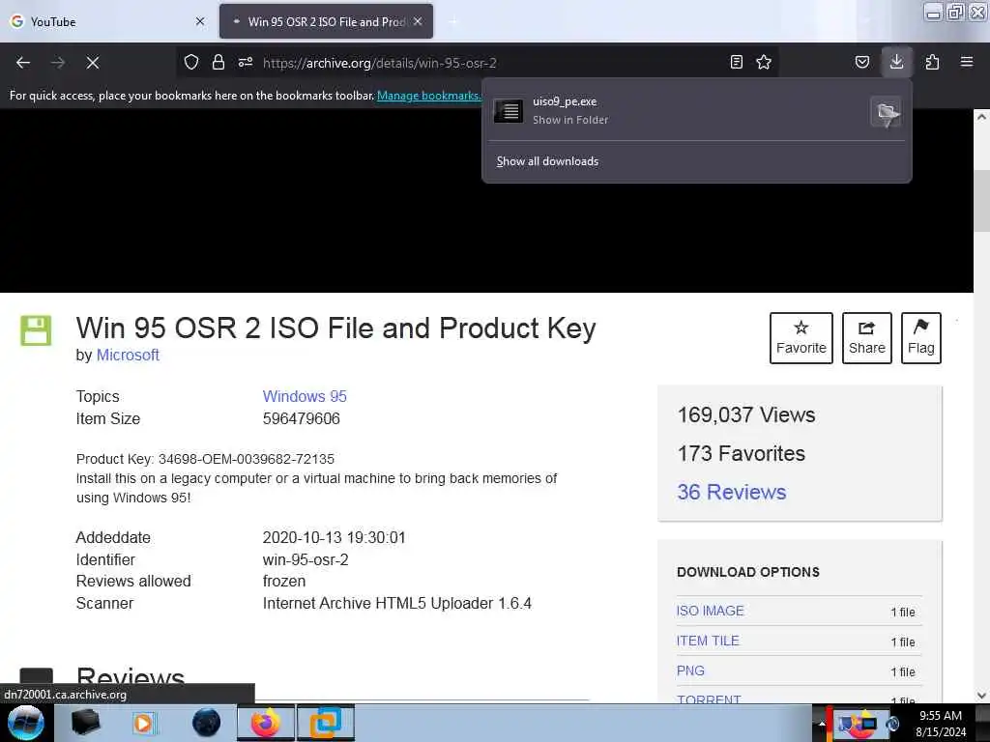Favorite this archive item
This screenshot has height=742, width=990.
coord(801,337)
